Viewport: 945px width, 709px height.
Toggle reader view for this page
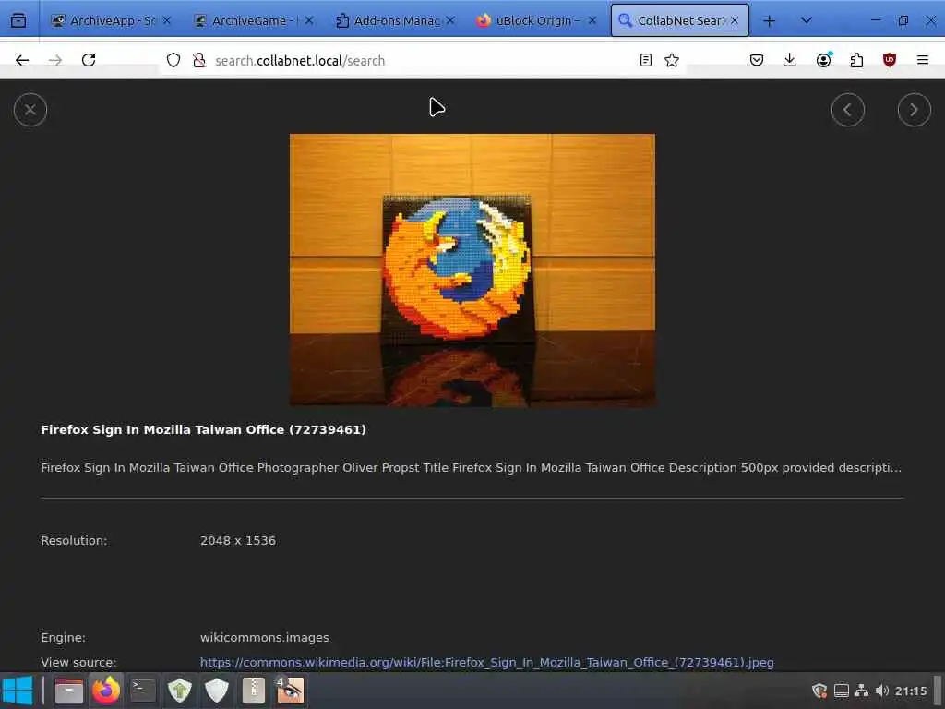(x=645, y=60)
